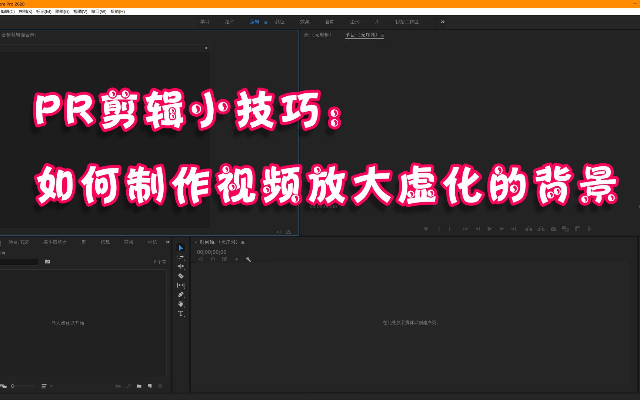Open the timeline display settings wrench icon
Image resolution: width=640 pixels, height=400 pixels.
point(249,260)
